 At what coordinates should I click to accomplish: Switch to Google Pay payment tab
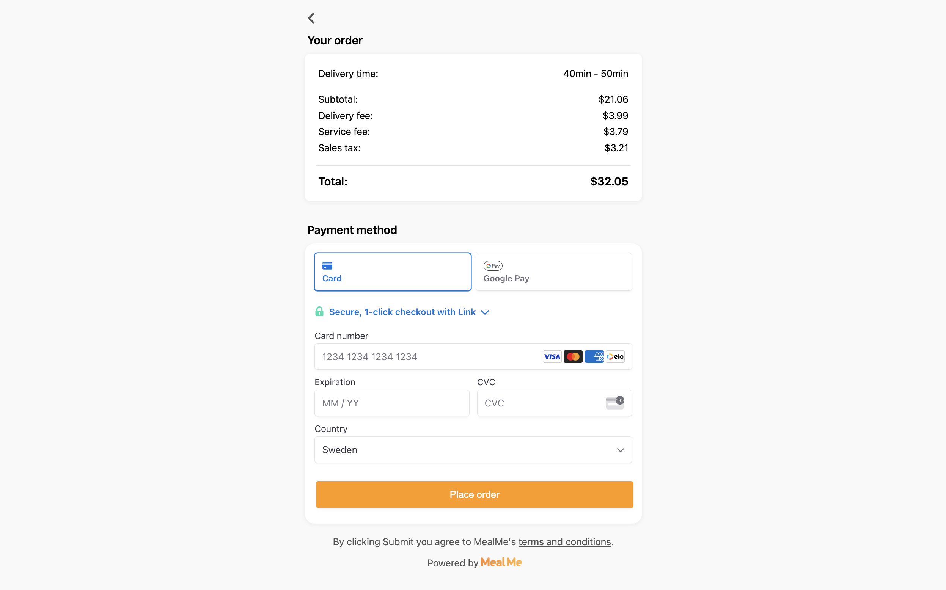[x=553, y=271]
